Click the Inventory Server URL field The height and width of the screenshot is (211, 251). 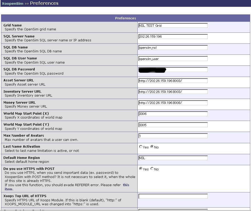tap(173, 92)
